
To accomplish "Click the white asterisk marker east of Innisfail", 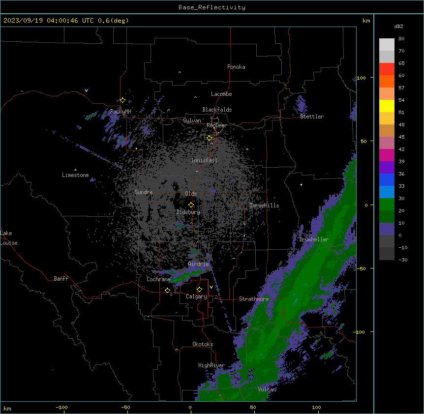I will tap(247, 149).
